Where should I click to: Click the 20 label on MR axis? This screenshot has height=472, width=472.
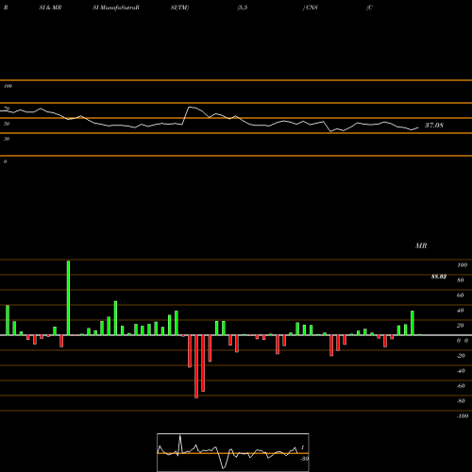461,326
